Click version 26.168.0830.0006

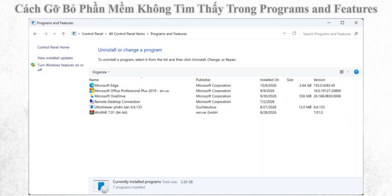(x=327, y=96)
